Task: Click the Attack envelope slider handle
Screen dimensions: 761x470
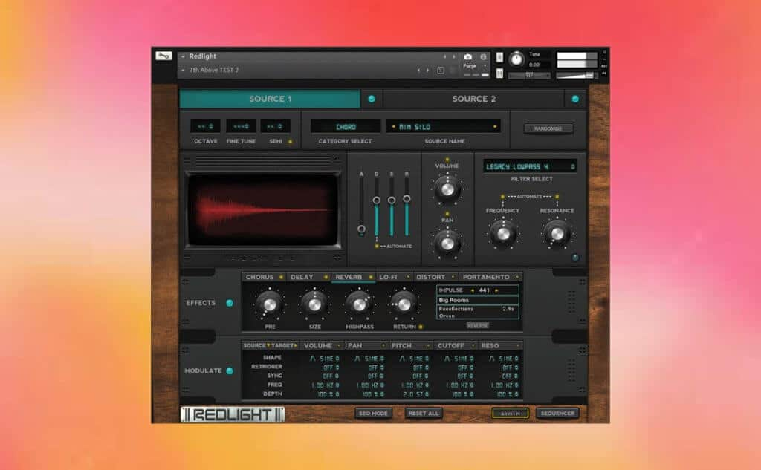Action: point(362,229)
